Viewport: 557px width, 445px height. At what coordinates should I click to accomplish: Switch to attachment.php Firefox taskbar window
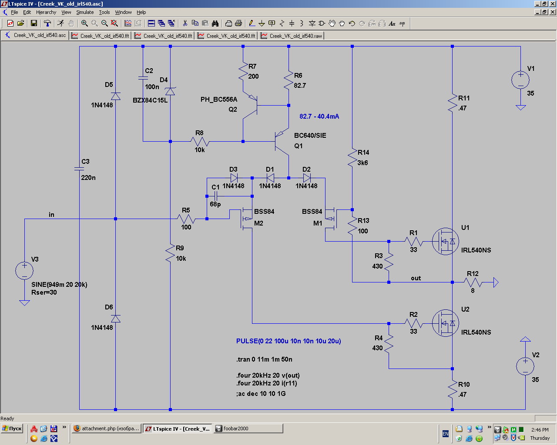[x=107, y=428]
